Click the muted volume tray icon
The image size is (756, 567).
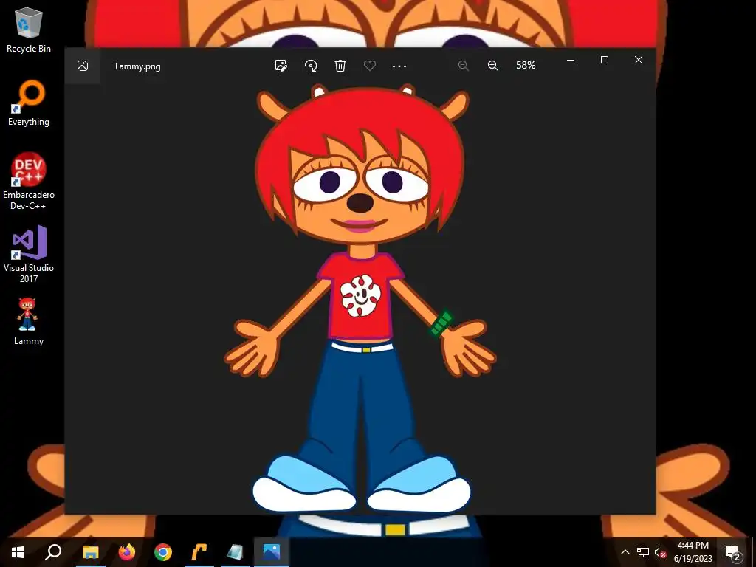pyautogui.click(x=660, y=552)
